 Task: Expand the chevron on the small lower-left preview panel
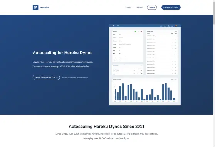(142, 66)
